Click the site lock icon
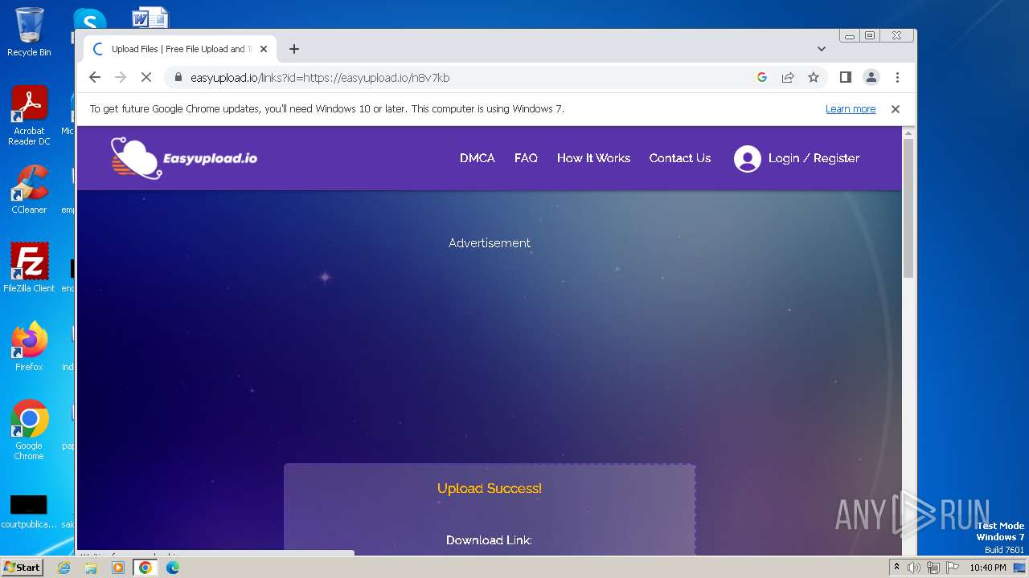The width and height of the screenshot is (1029, 578). (x=178, y=78)
